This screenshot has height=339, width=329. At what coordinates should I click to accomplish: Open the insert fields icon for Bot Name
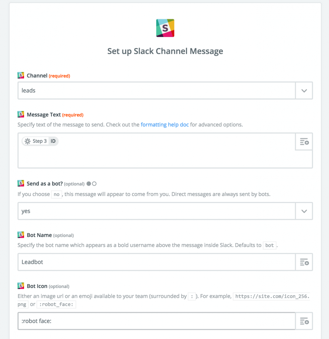[304, 262]
